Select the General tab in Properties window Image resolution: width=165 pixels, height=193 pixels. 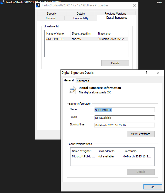pyautogui.click(x=51, y=18)
